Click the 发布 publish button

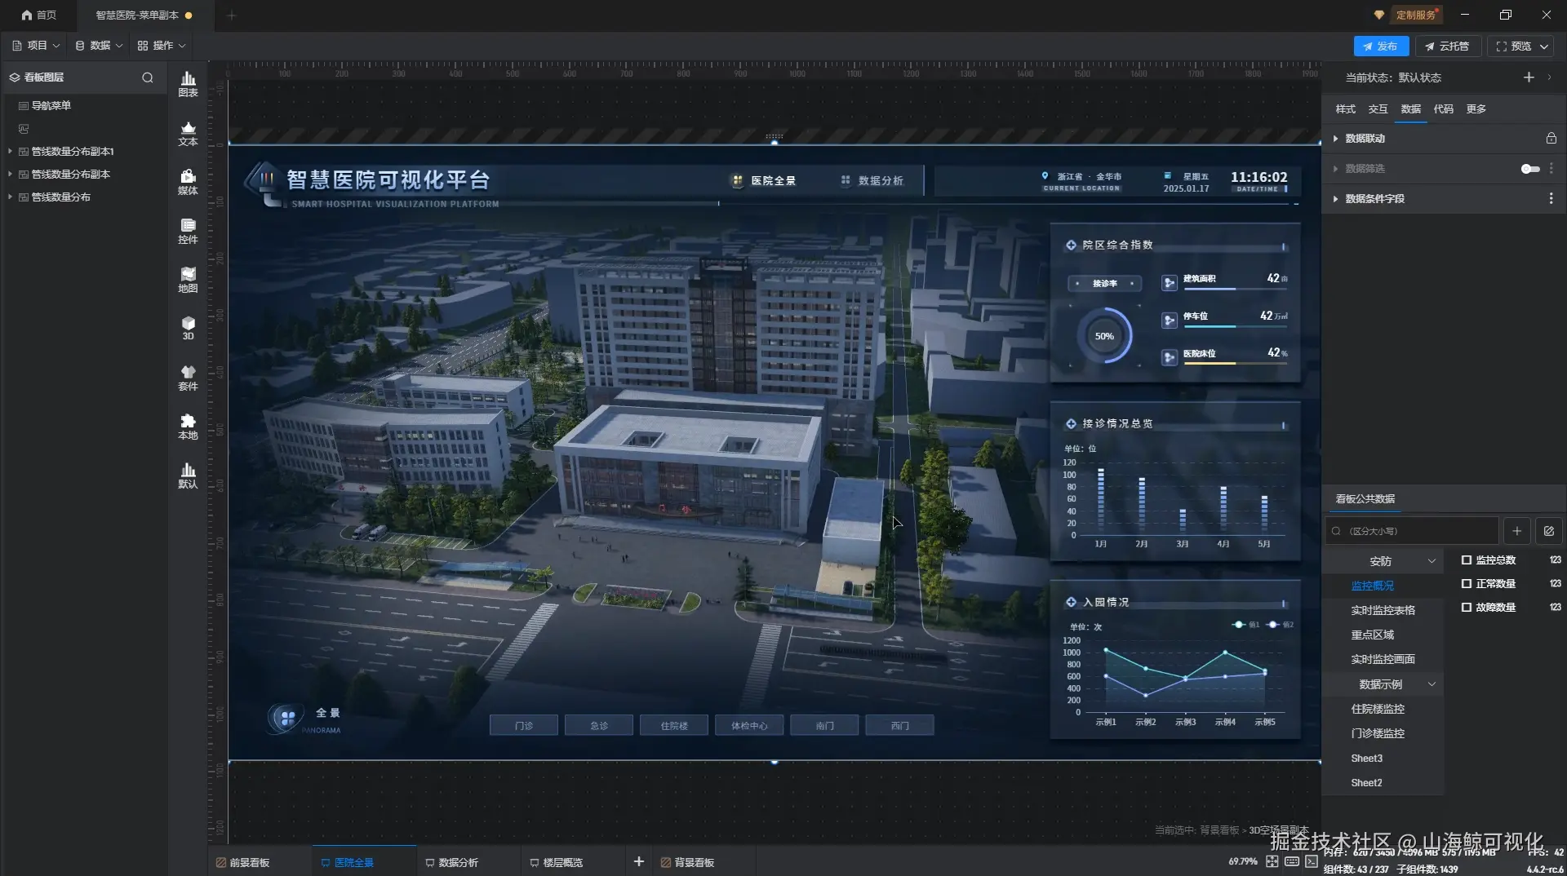tap(1381, 46)
